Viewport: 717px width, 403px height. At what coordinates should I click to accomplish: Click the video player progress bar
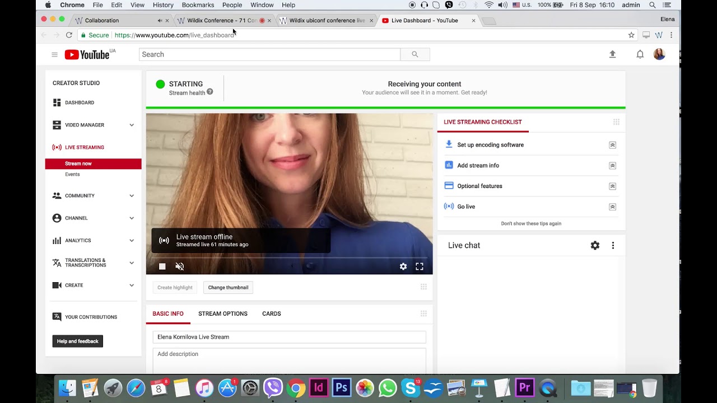coord(289,257)
